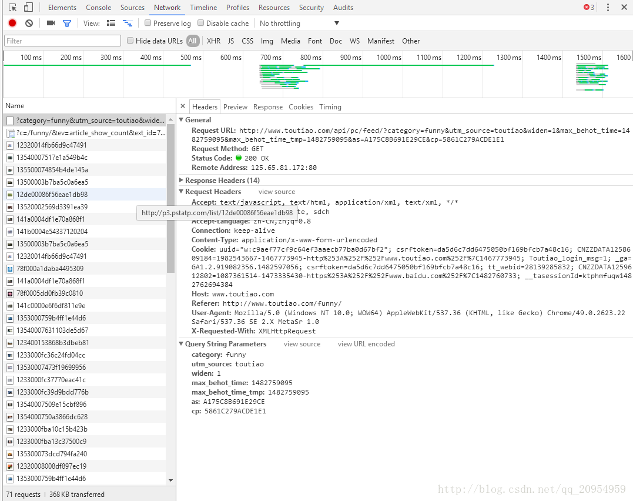Toggle the overview waterfall view icon
Image resolution: width=633 pixels, height=501 pixels.
click(x=128, y=24)
